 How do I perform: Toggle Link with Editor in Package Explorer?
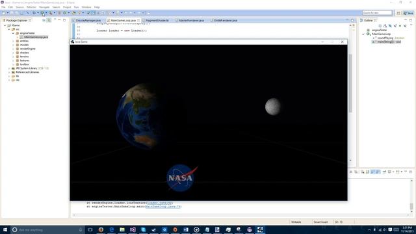(49, 20)
